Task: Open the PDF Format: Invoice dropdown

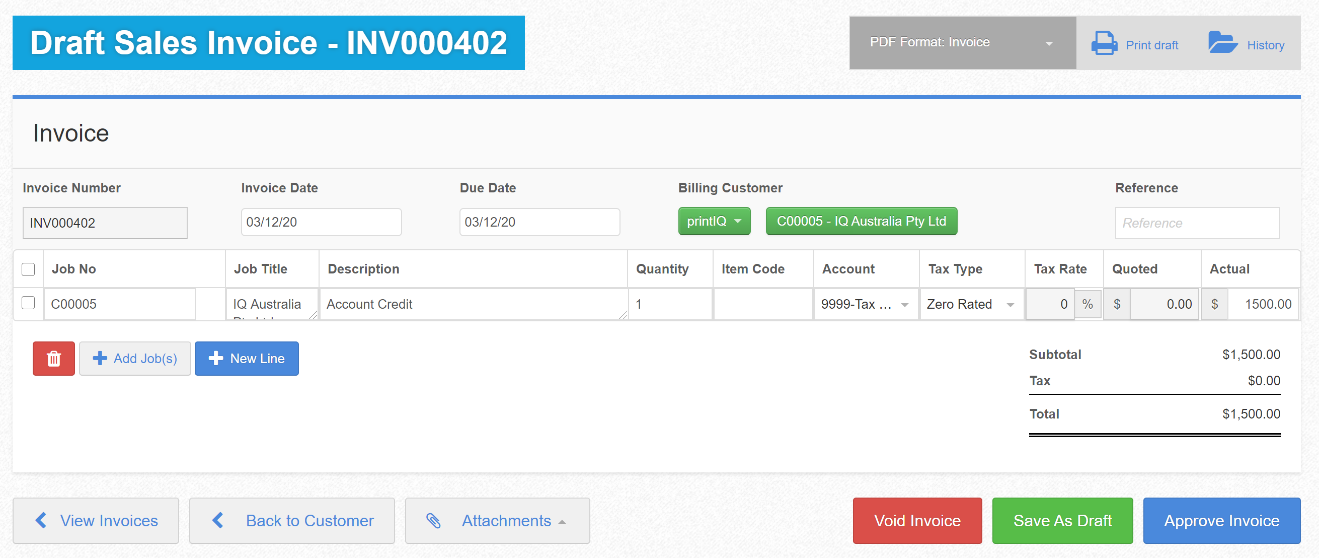Action: point(962,42)
